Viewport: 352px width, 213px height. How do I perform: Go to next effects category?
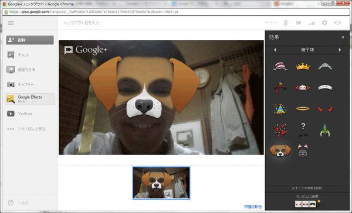click(x=340, y=50)
